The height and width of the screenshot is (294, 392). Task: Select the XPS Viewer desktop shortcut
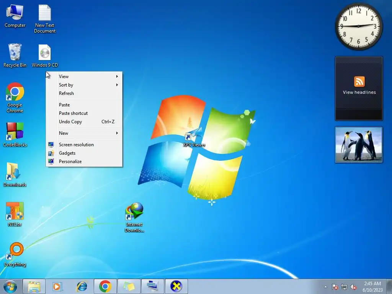194,137
